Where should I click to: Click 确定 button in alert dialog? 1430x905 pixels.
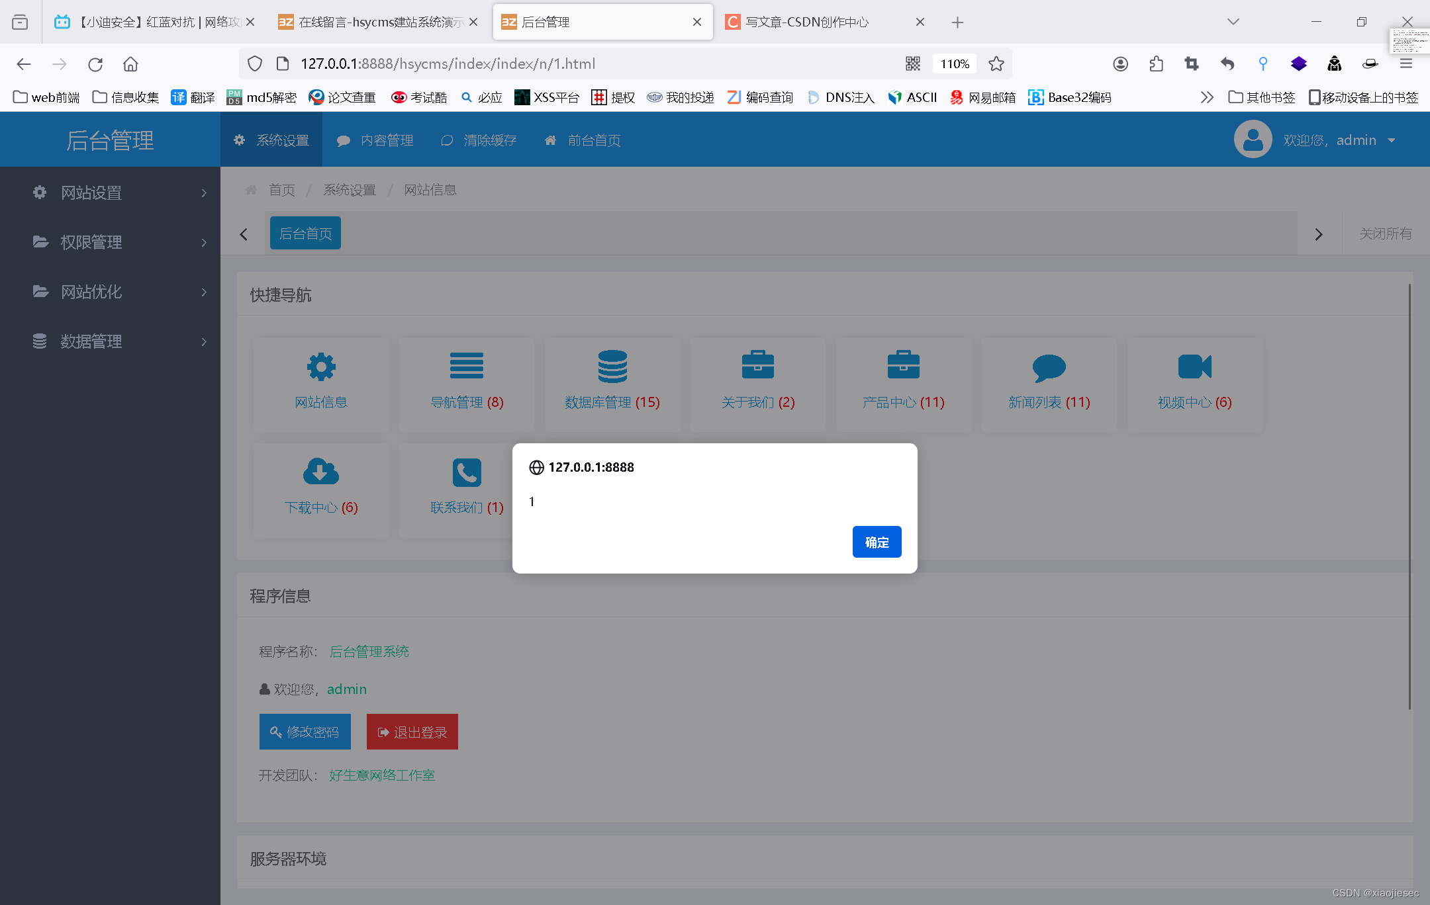(x=877, y=542)
